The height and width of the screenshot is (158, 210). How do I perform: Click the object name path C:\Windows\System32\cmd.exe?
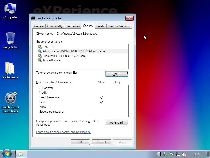(77, 34)
